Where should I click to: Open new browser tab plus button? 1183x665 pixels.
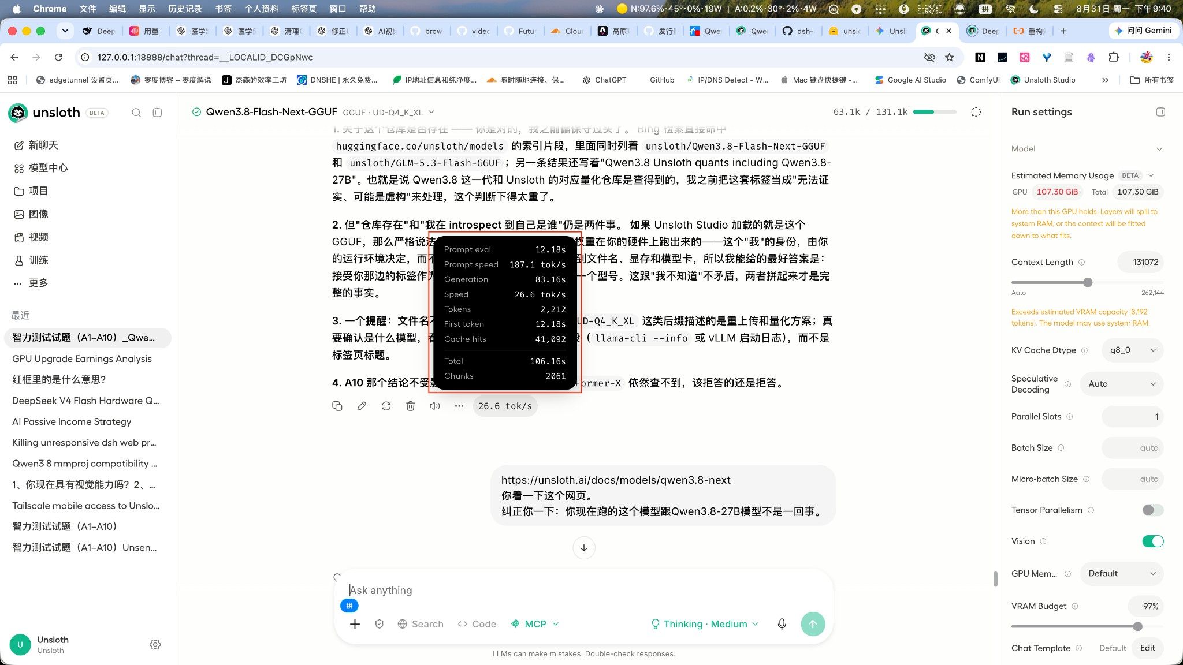[x=1063, y=31]
